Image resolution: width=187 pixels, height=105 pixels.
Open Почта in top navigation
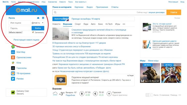pos(13,2)
